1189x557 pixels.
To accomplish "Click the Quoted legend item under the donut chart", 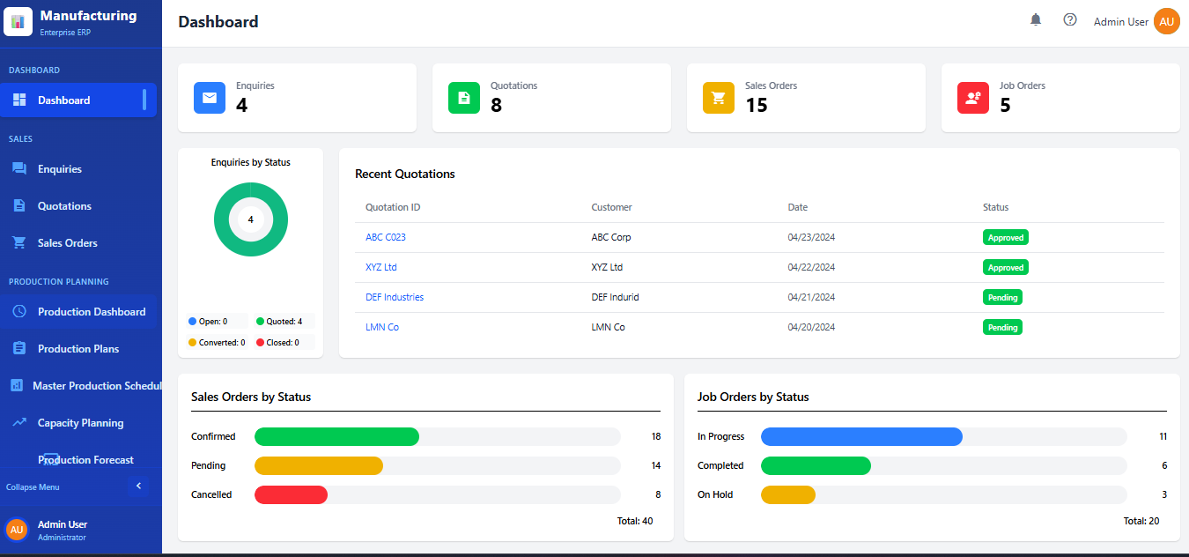I will pyautogui.click(x=282, y=320).
